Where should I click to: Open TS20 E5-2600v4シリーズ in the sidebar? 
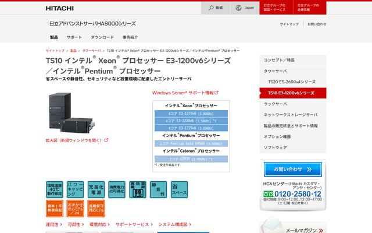click(x=293, y=82)
